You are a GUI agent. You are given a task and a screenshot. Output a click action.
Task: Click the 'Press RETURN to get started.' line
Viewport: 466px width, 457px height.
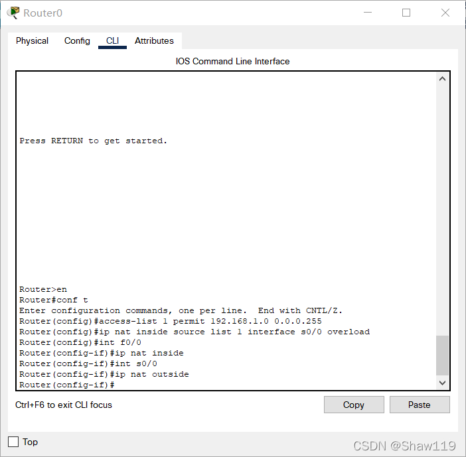coord(94,141)
